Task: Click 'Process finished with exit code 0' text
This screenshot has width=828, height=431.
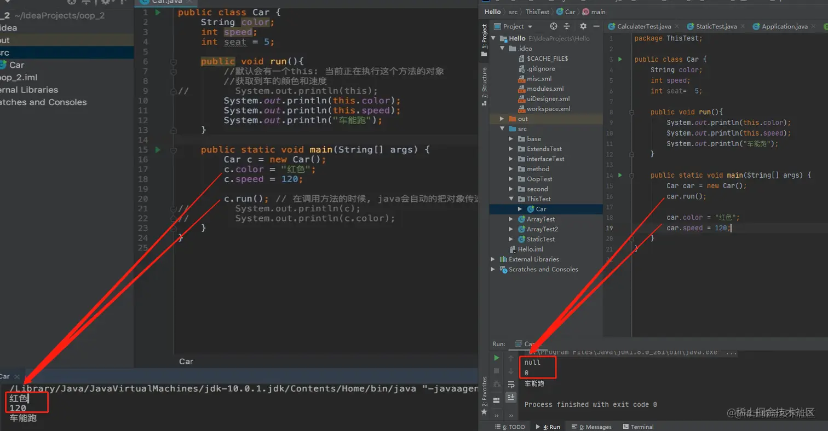Action: pos(590,405)
